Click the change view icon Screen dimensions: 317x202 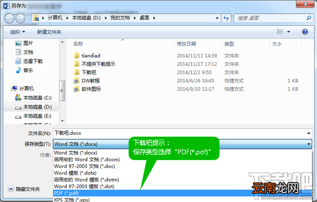point(280,32)
